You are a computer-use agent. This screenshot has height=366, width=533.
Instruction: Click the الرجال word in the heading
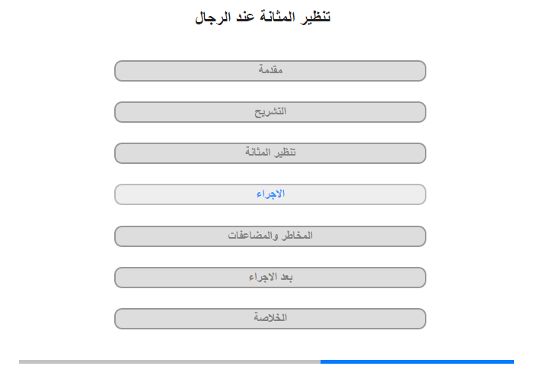click(x=212, y=17)
